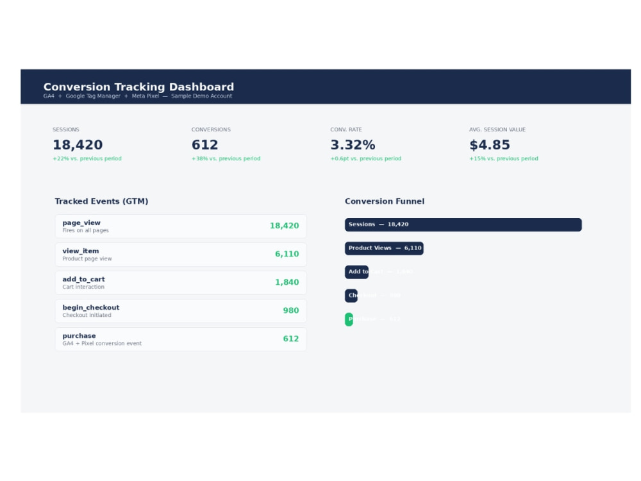Click the Fires on all pages description
Image resolution: width=641 pixels, height=481 pixels.
(85, 231)
